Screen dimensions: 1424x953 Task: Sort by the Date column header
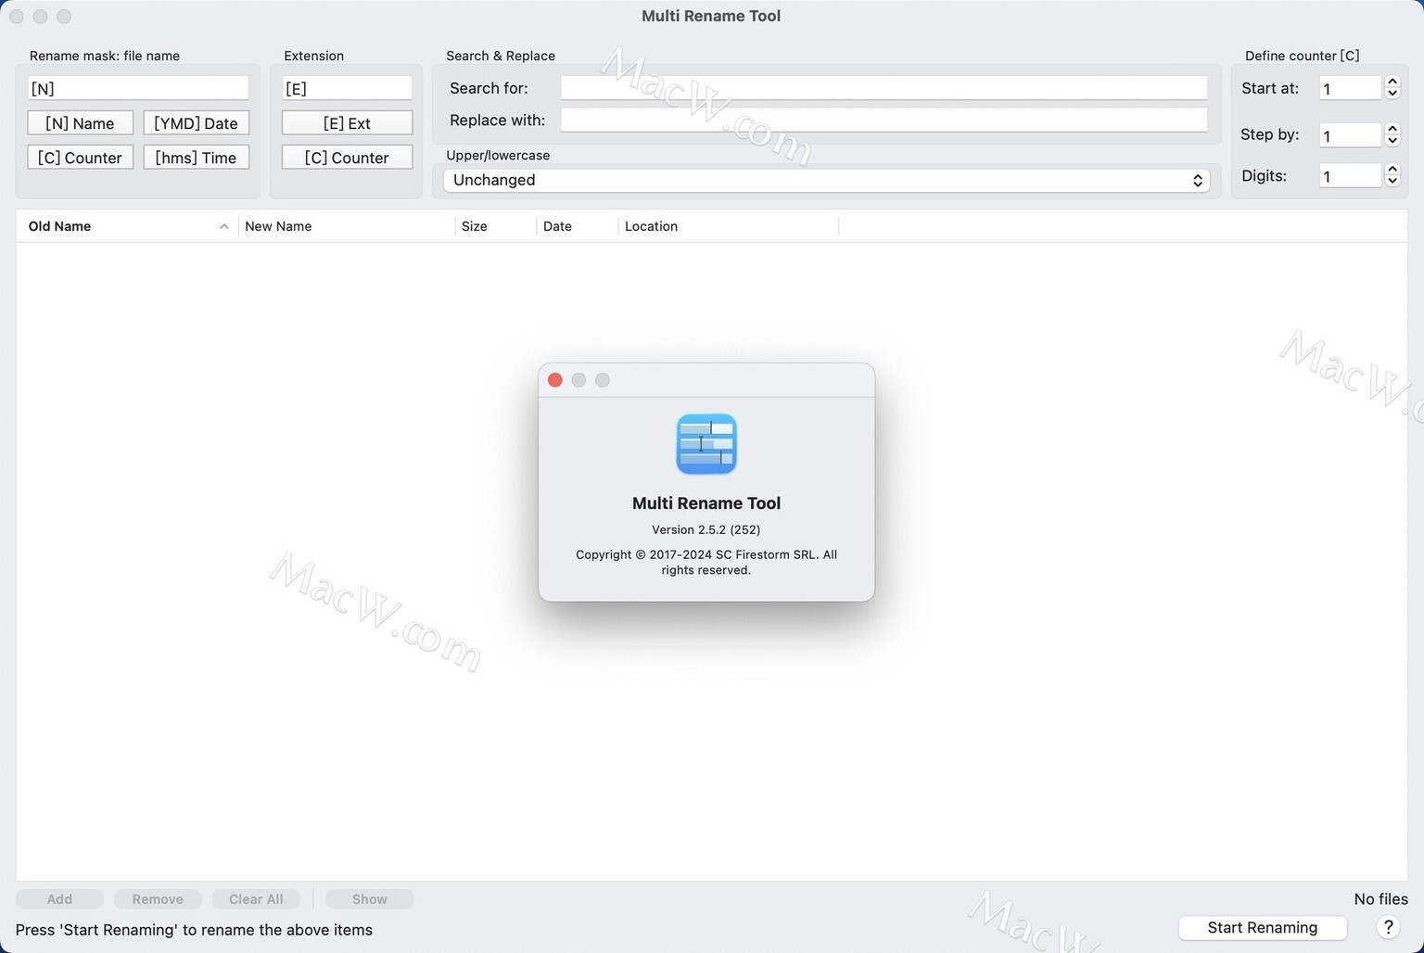tap(578, 226)
